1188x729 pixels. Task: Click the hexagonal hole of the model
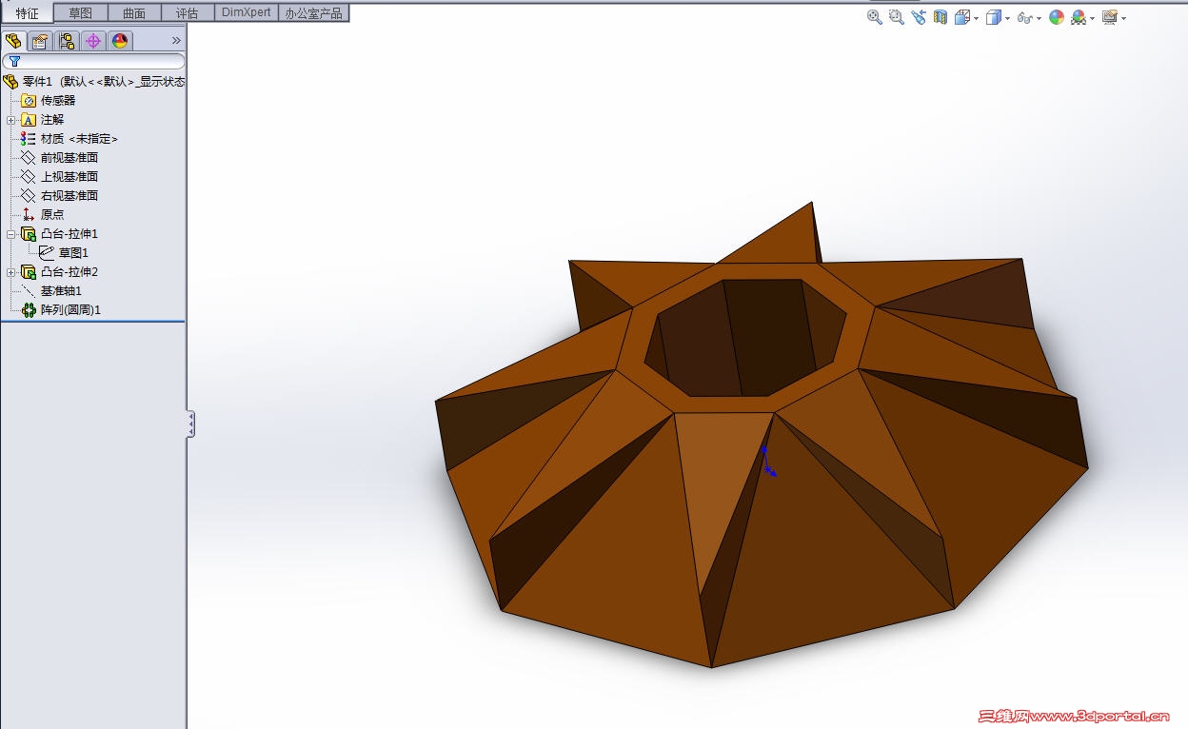tap(744, 338)
